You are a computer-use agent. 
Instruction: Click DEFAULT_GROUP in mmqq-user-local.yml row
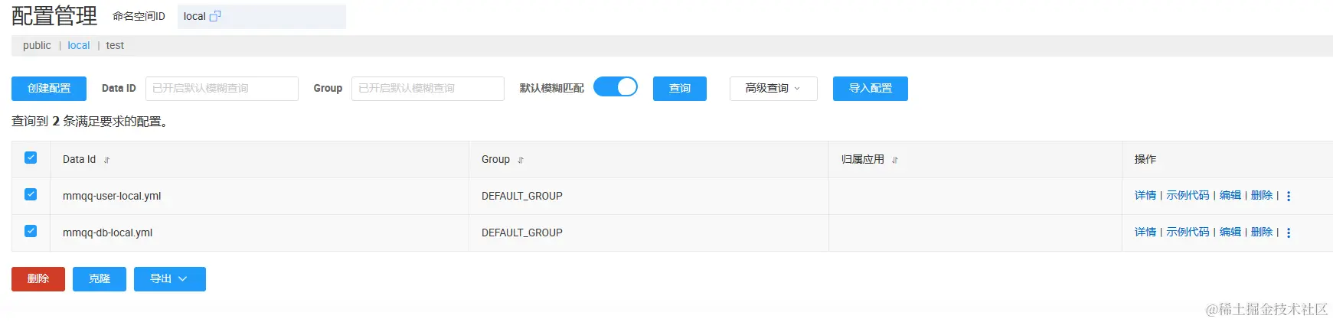pyautogui.click(x=522, y=197)
